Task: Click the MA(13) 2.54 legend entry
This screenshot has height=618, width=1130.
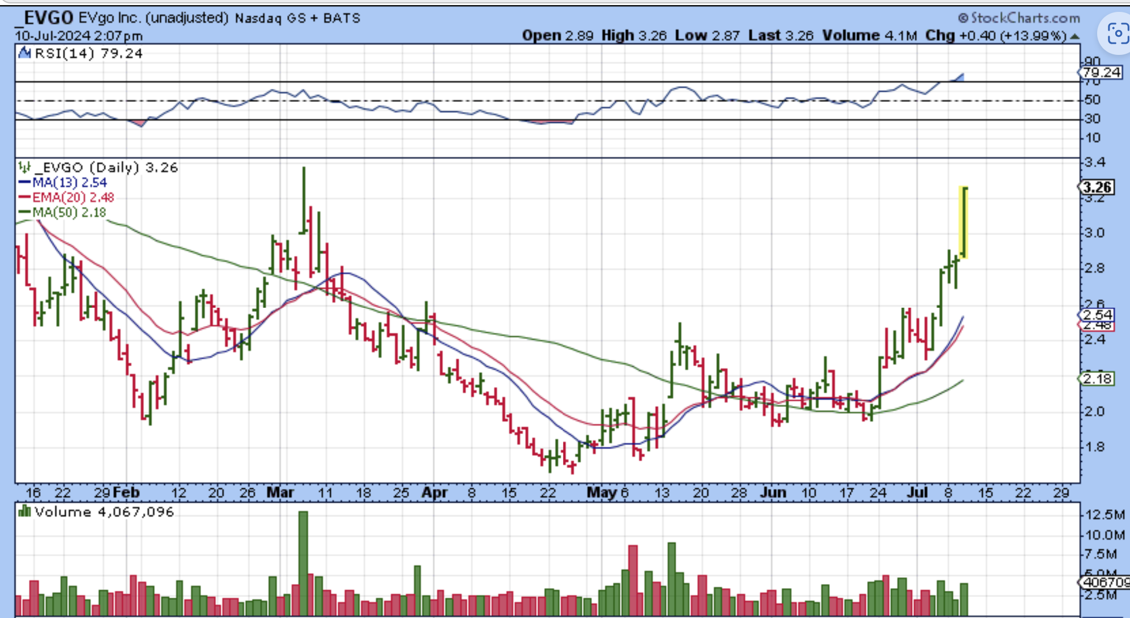Action: (x=62, y=182)
